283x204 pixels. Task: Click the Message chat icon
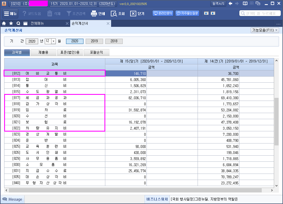point(5,199)
